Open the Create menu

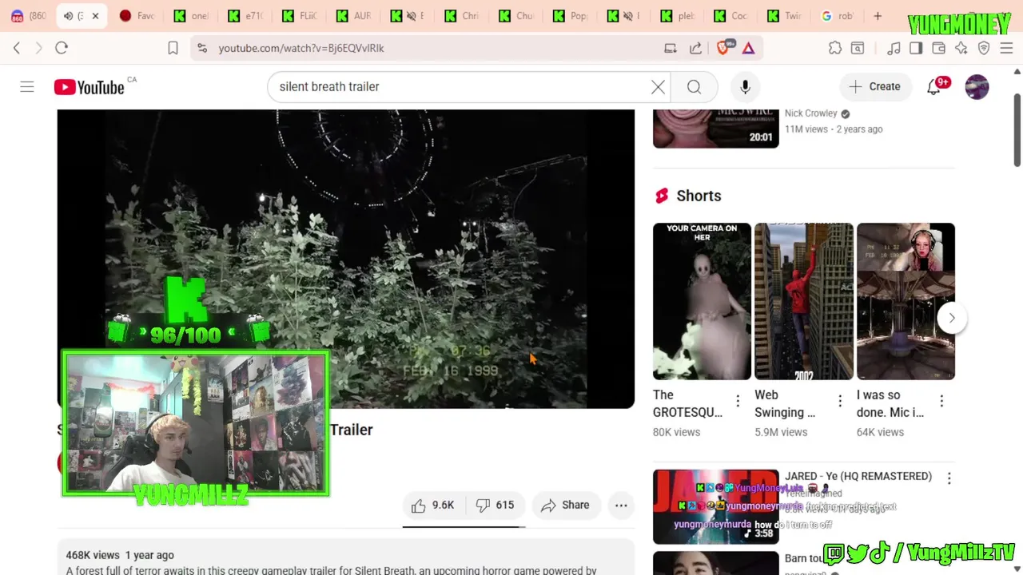tap(874, 86)
